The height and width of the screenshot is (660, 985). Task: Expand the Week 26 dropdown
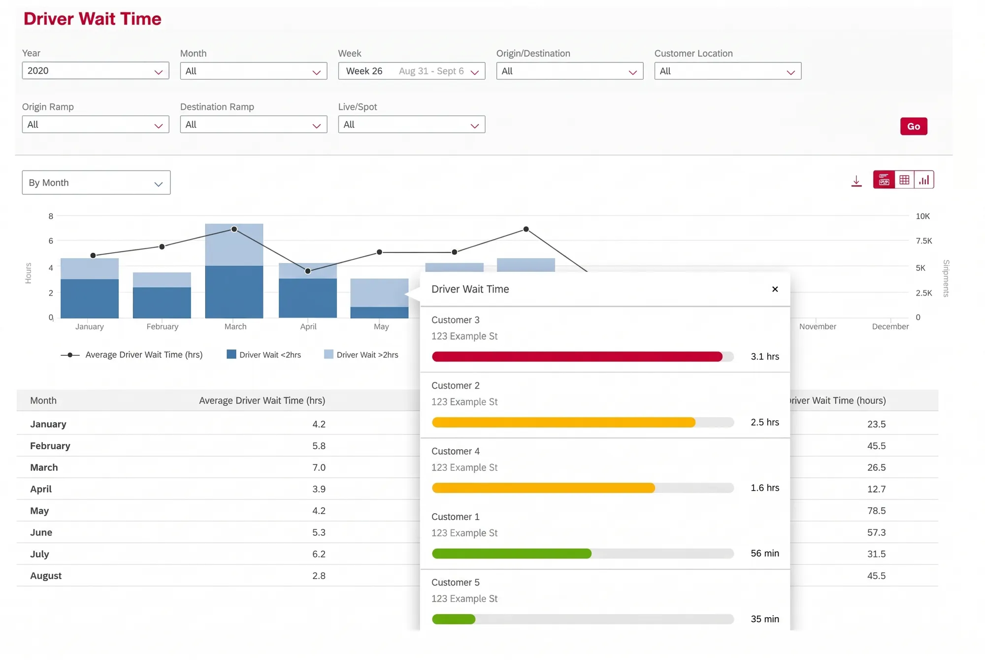pos(412,71)
